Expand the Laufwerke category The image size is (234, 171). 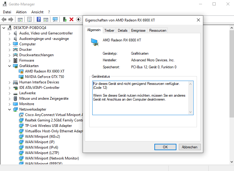coord(10,93)
